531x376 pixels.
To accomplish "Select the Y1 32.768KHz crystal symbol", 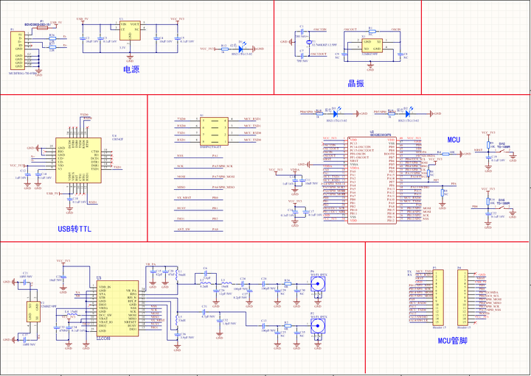I will [308, 43].
